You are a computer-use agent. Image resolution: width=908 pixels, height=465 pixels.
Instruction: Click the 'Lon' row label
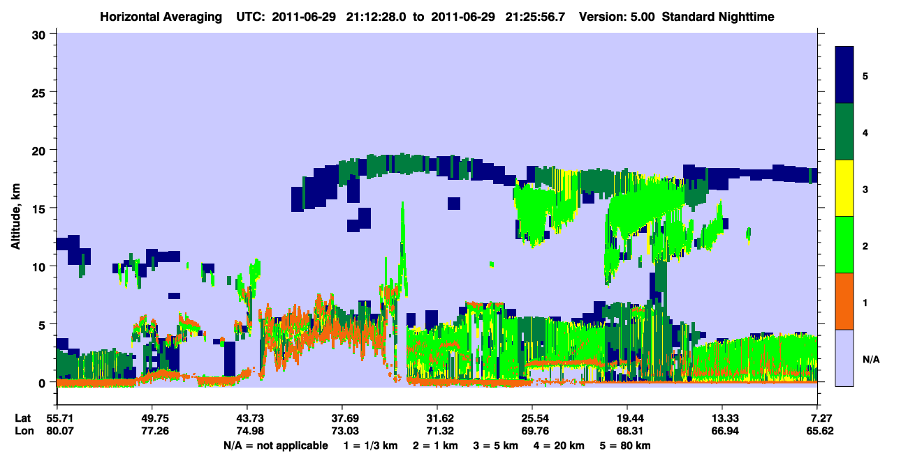[x=23, y=431]
